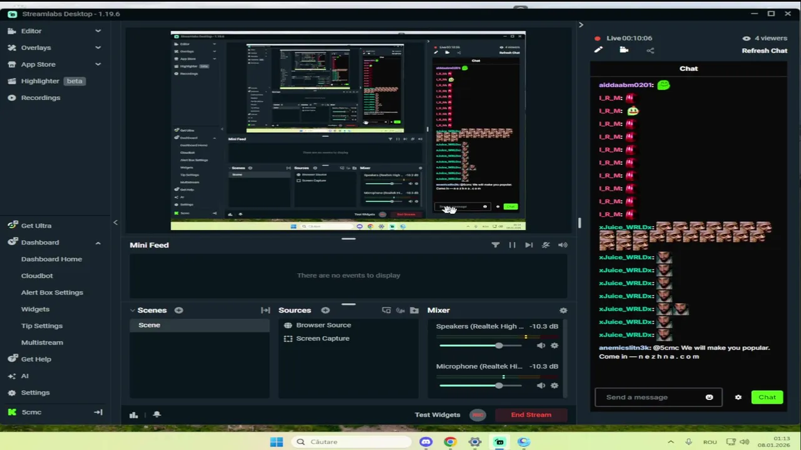This screenshot has width=801, height=450.
Task: Click the green Chat send button
Action: pyautogui.click(x=767, y=397)
